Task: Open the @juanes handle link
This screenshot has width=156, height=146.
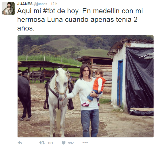Action: [40, 4]
